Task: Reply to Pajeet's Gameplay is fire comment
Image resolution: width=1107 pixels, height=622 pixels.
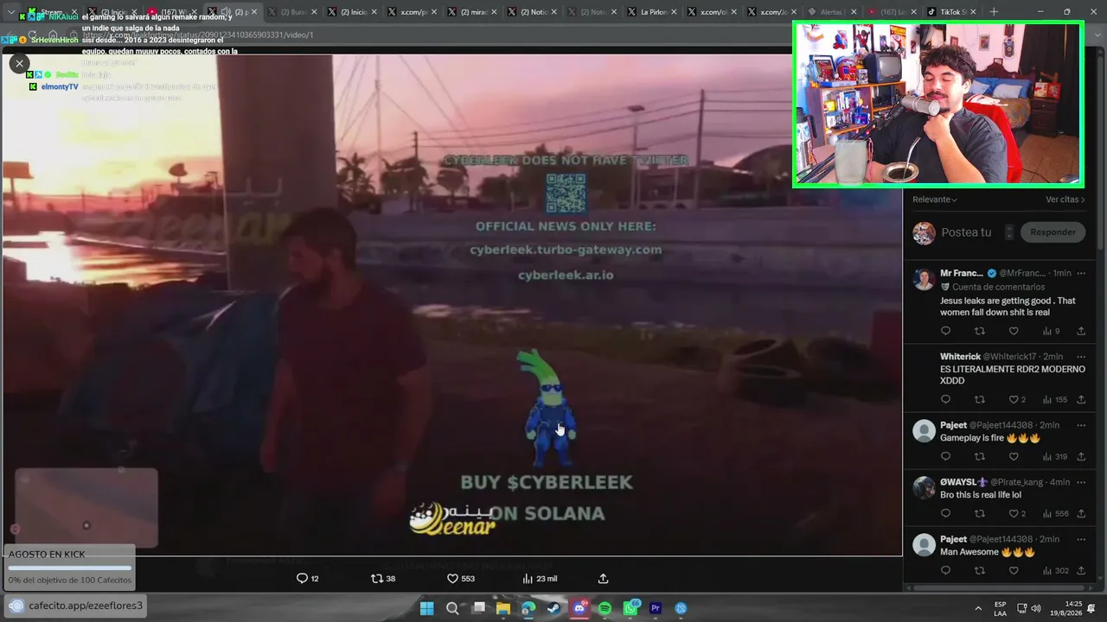Action: 945,456
